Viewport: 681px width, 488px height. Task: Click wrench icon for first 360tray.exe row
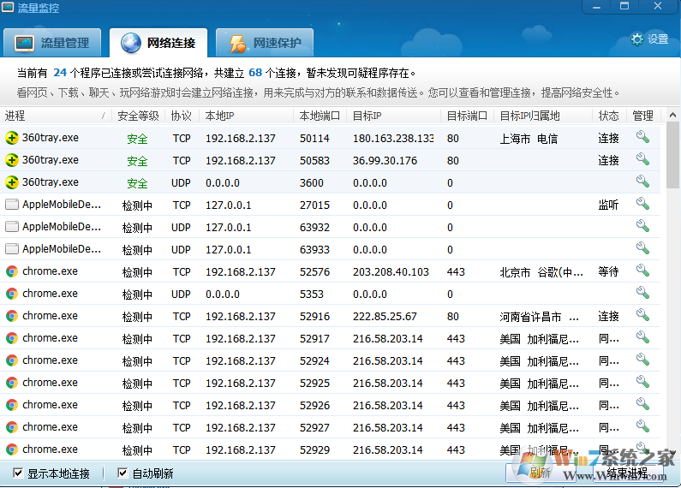(642, 137)
